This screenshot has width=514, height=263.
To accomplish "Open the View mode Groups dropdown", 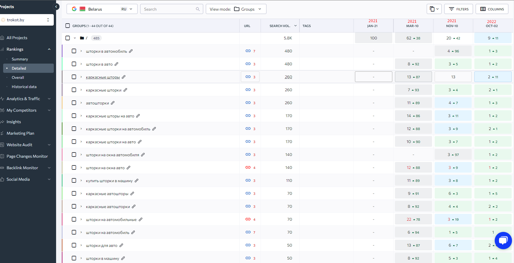I will 236,9.
